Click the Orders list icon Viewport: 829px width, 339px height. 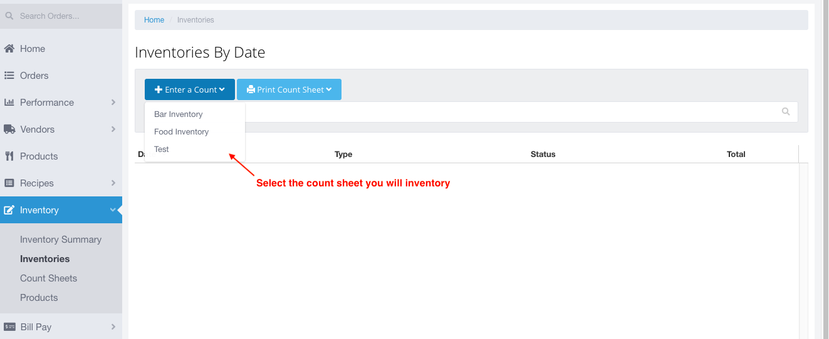click(x=9, y=76)
